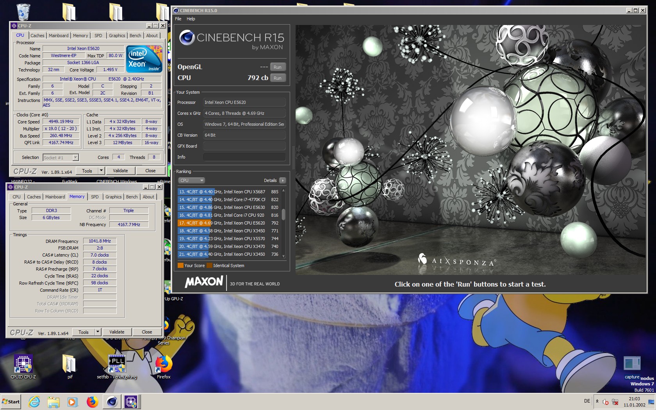Viewport: 656px width, 410px height.
Task: Click the network tray icon
Action: pos(615,402)
